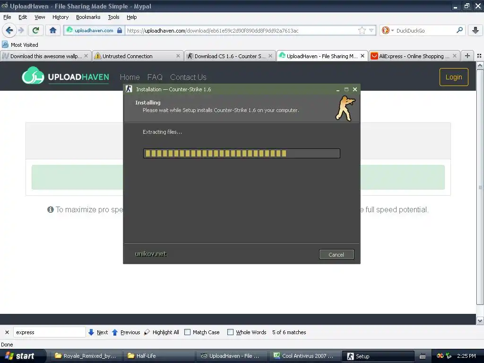Toggle Highlight All matches
This screenshot has width=484, height=363.
162,332
